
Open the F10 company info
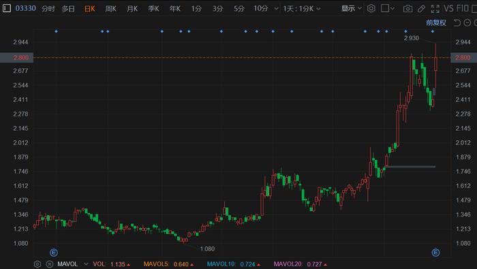463,8
